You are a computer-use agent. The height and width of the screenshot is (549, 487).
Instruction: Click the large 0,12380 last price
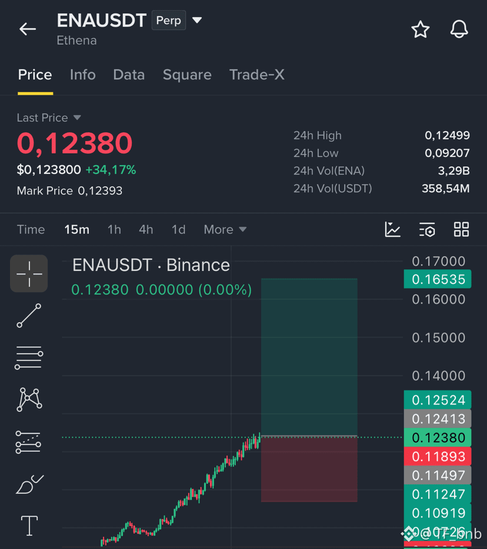pos(75,143)
